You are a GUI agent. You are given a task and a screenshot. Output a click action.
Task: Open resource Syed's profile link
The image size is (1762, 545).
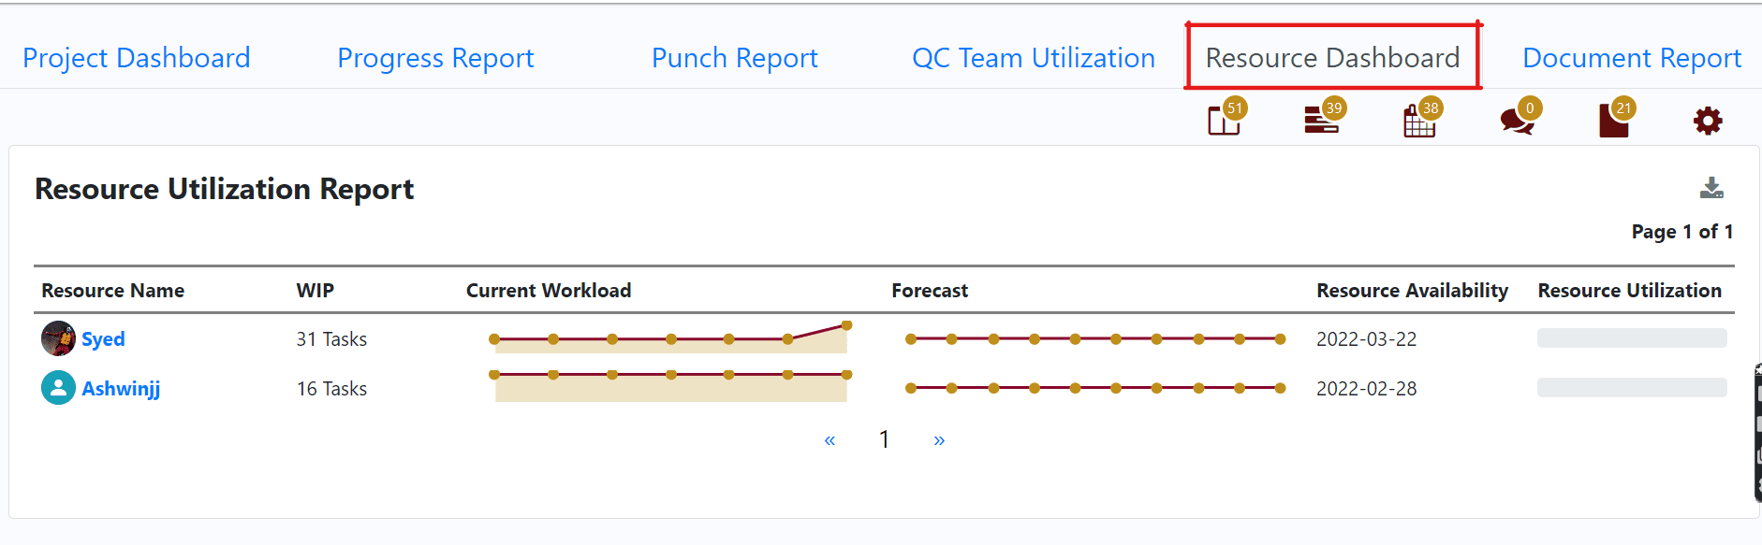click(103, 338)
